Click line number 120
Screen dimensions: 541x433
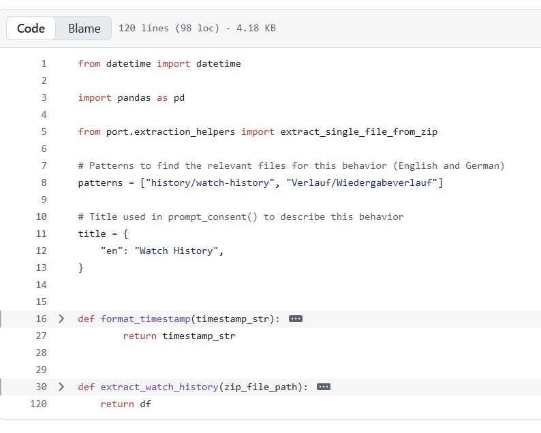click(38, 404)
